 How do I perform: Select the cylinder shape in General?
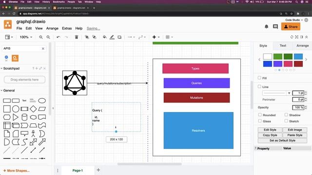[x=24, y=117]
